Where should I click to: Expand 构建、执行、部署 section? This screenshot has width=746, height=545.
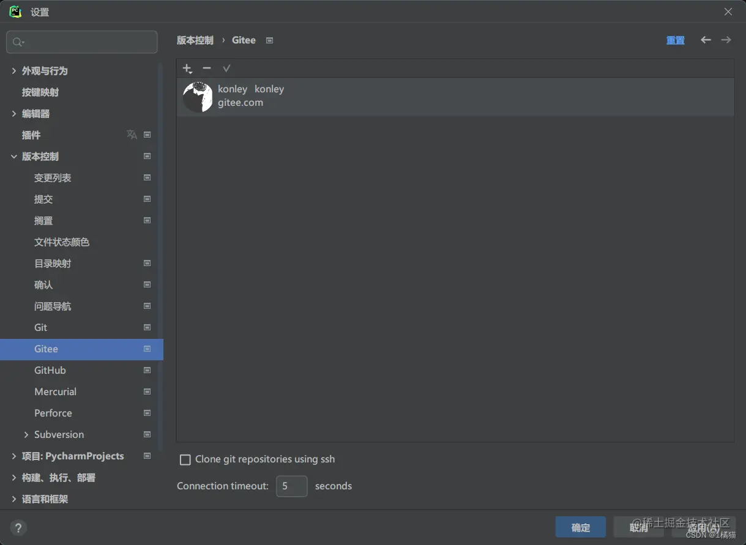(x=14, y=478)
